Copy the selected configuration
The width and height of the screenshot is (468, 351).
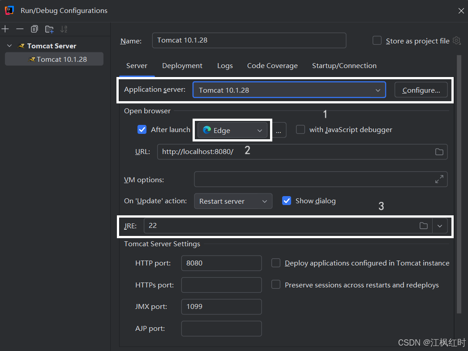(x=34, y=29)
